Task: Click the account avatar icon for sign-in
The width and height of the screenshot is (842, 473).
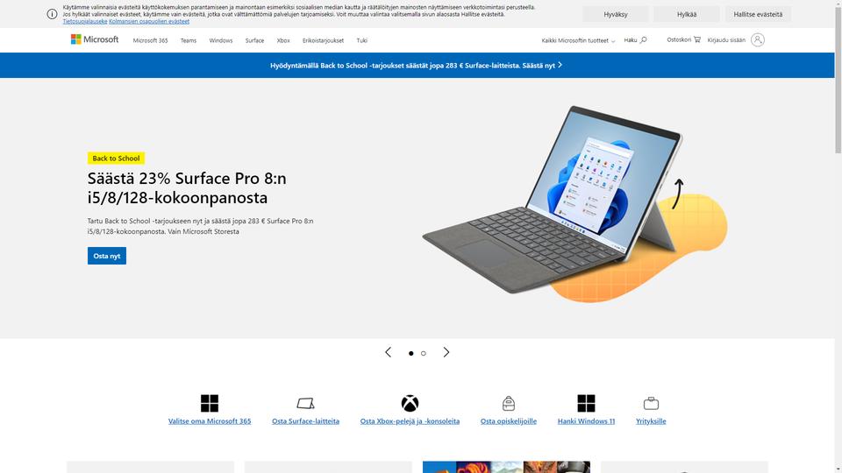Action: pos(758,39)
